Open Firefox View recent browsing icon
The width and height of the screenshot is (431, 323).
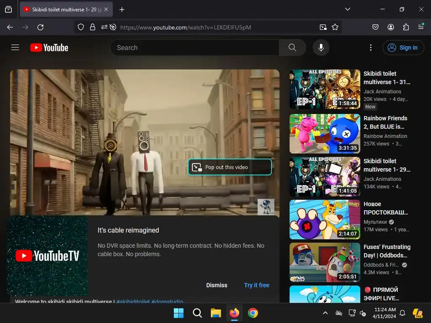point(8,9)
